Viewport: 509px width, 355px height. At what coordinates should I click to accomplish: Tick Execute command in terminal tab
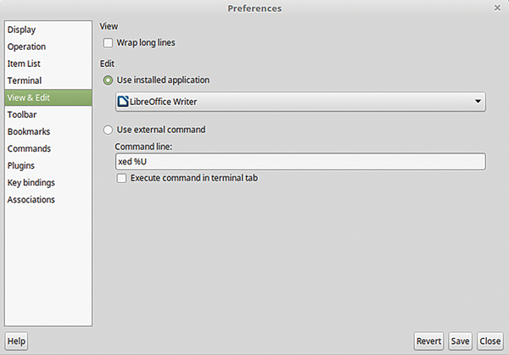point(121,178)
